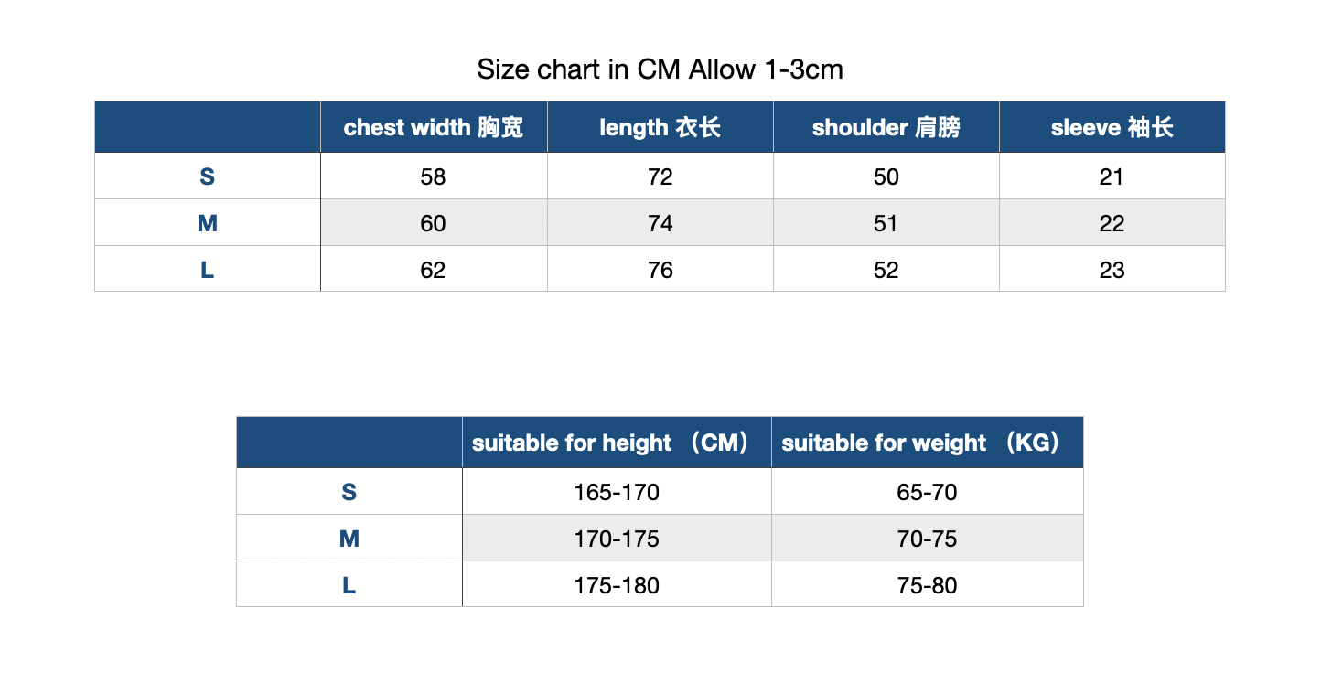Screen dimensions: 1321x673
Task: Click the shoulder cell showing 52
Action: [886, 270]
